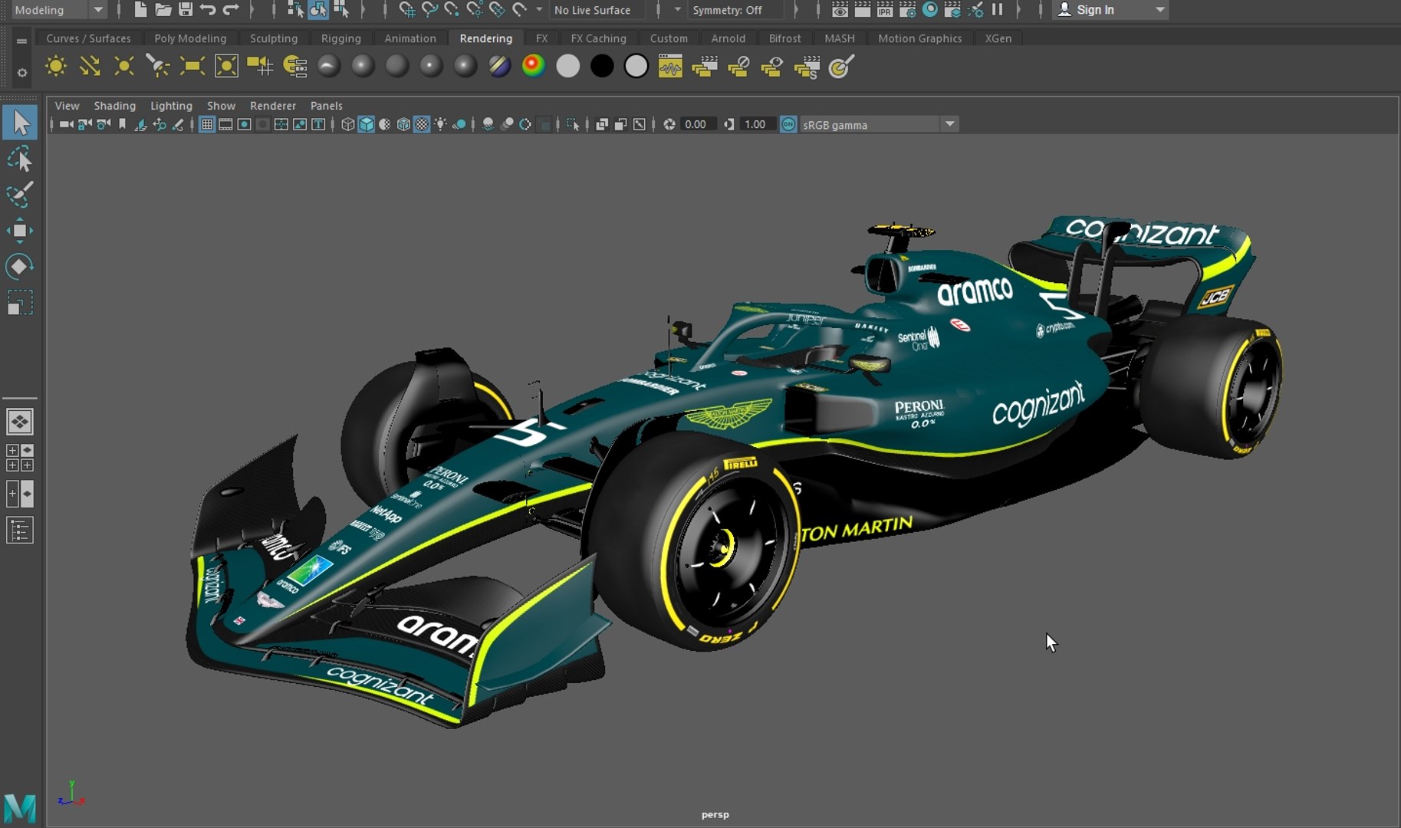Open the Render Settings clapperboard with gear
Image resolution: width=1401 pixels, height=828 pixels.
tap(907, 10)
